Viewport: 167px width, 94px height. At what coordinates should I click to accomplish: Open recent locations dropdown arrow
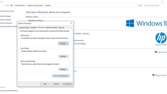5,5
